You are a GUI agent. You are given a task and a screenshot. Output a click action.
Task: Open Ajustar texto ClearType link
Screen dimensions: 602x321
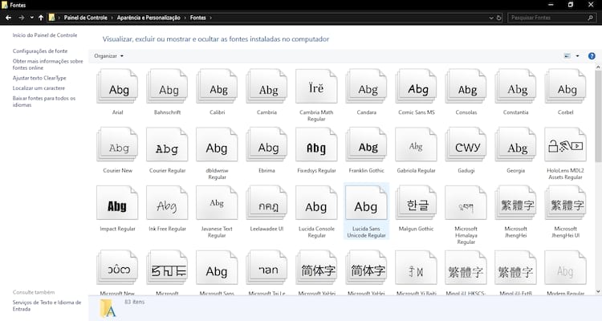(x=39, y=78)
